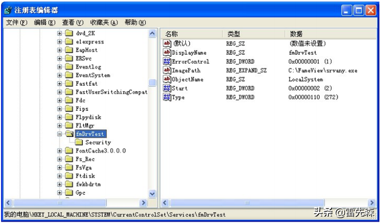This screenshot has width=381, height=224.
Task: Click the ImagePath string value icon
Action: click(167, 70)
